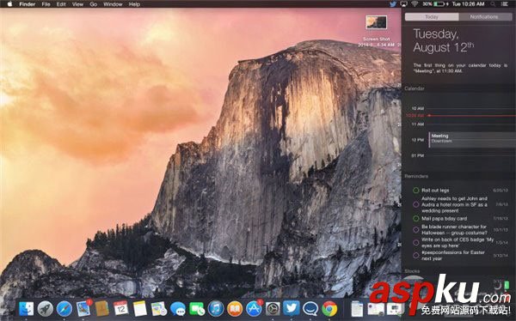Complete 'Be blade runner character' reminder circle
Screen dimensions: 516x321
[416, 229]
